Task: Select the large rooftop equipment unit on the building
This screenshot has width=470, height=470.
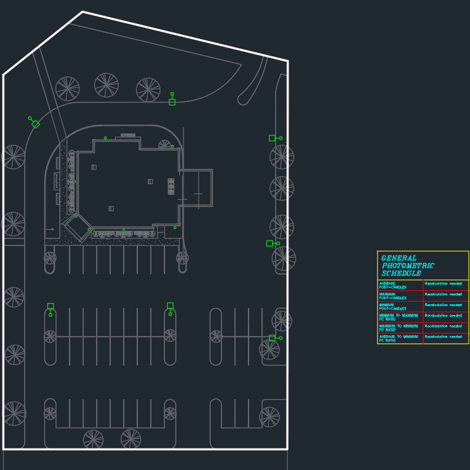Action: point(171,187)
